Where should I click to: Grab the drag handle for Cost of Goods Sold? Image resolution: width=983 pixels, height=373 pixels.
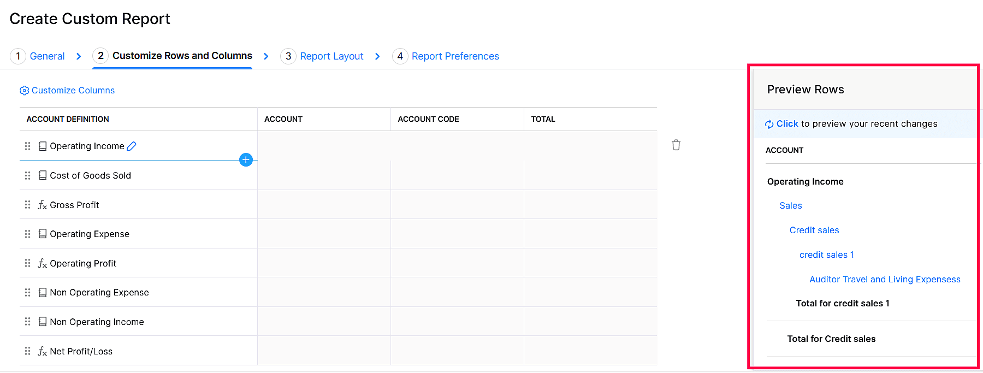[27, 176]
